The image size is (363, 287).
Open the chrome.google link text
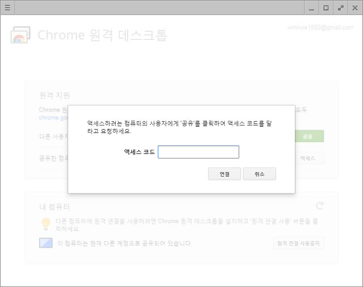[54, 117]
